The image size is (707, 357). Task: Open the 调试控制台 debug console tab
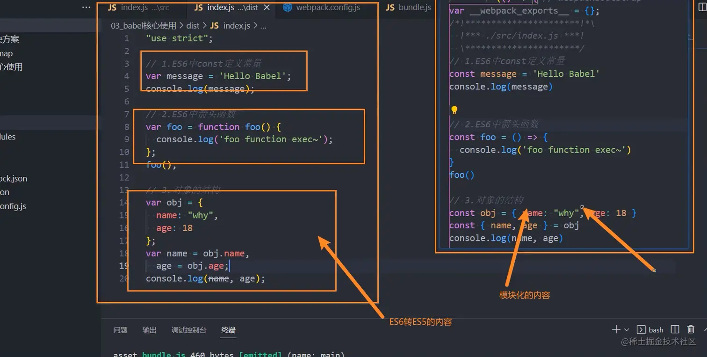pos(189,330)
